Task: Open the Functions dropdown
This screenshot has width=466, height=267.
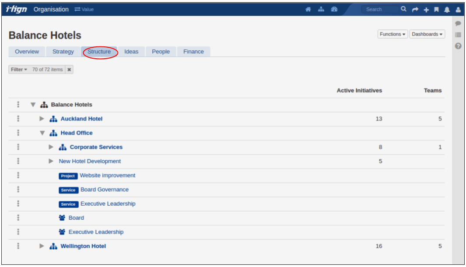Action: coord(392,34)
